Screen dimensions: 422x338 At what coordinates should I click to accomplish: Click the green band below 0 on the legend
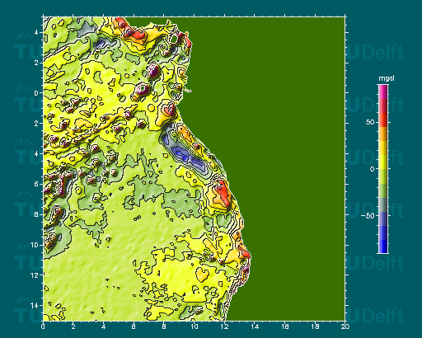pyautogui.click(x=383, y=190)
